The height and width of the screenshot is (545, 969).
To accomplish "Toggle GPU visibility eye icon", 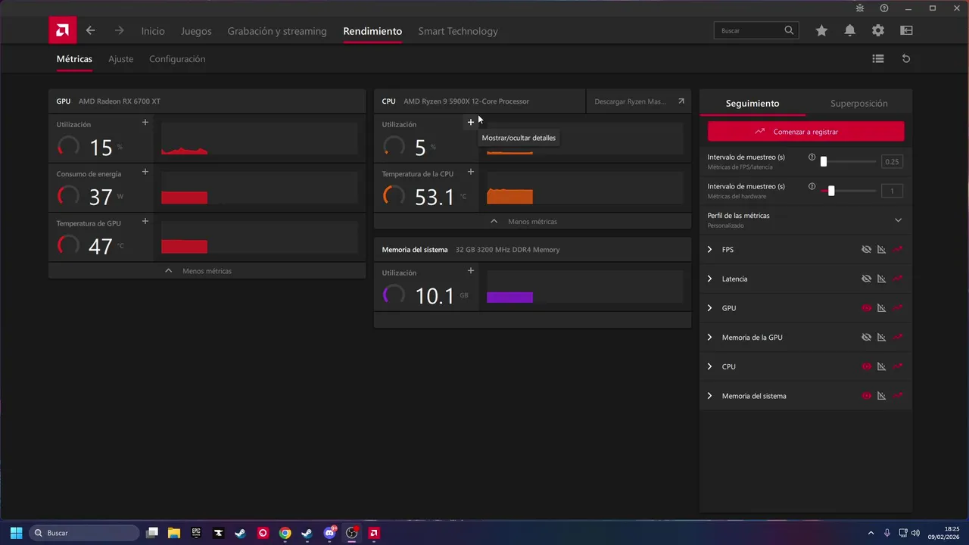I will (x=867, y=308).
